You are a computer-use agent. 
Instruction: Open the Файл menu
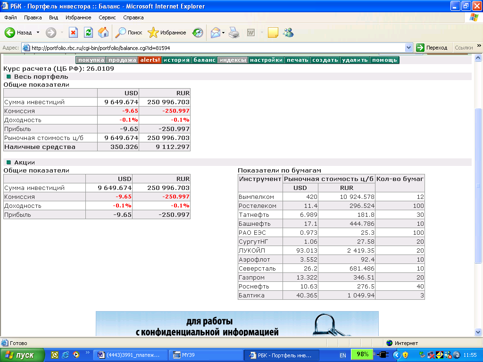tap(10, 17)
